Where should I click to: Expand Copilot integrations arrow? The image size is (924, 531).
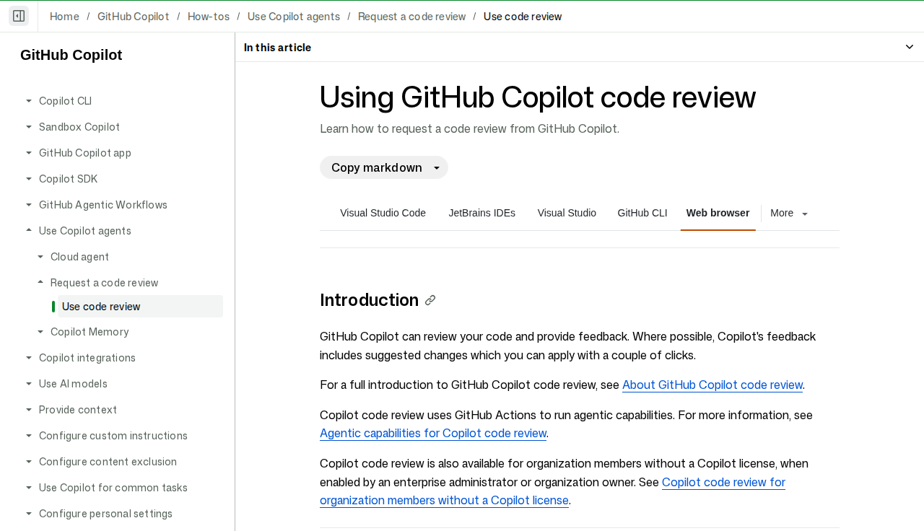tap(29, 358)
